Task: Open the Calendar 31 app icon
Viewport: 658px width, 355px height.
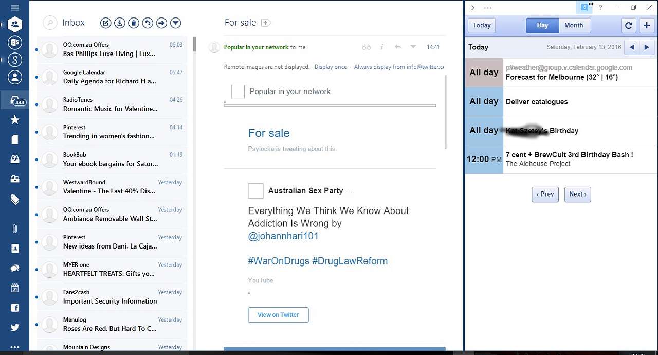Action: (15, 288)
